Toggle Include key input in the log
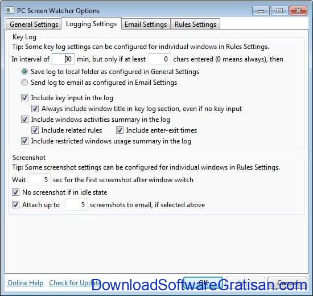This screenshot has height=296, width=313. pyautogui.click(x=24, y=98)
